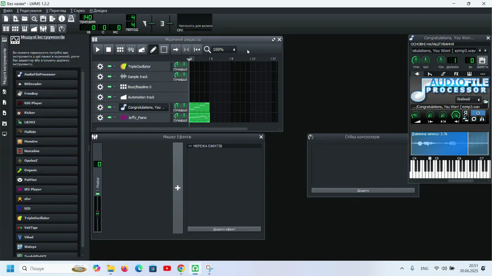Select the Congratulations, You... track button

coord(144,107)
